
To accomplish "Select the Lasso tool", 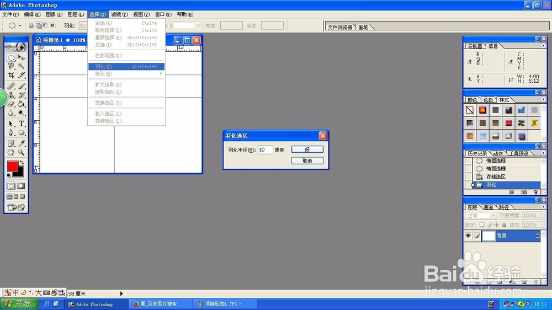I will tap(11, 66).
